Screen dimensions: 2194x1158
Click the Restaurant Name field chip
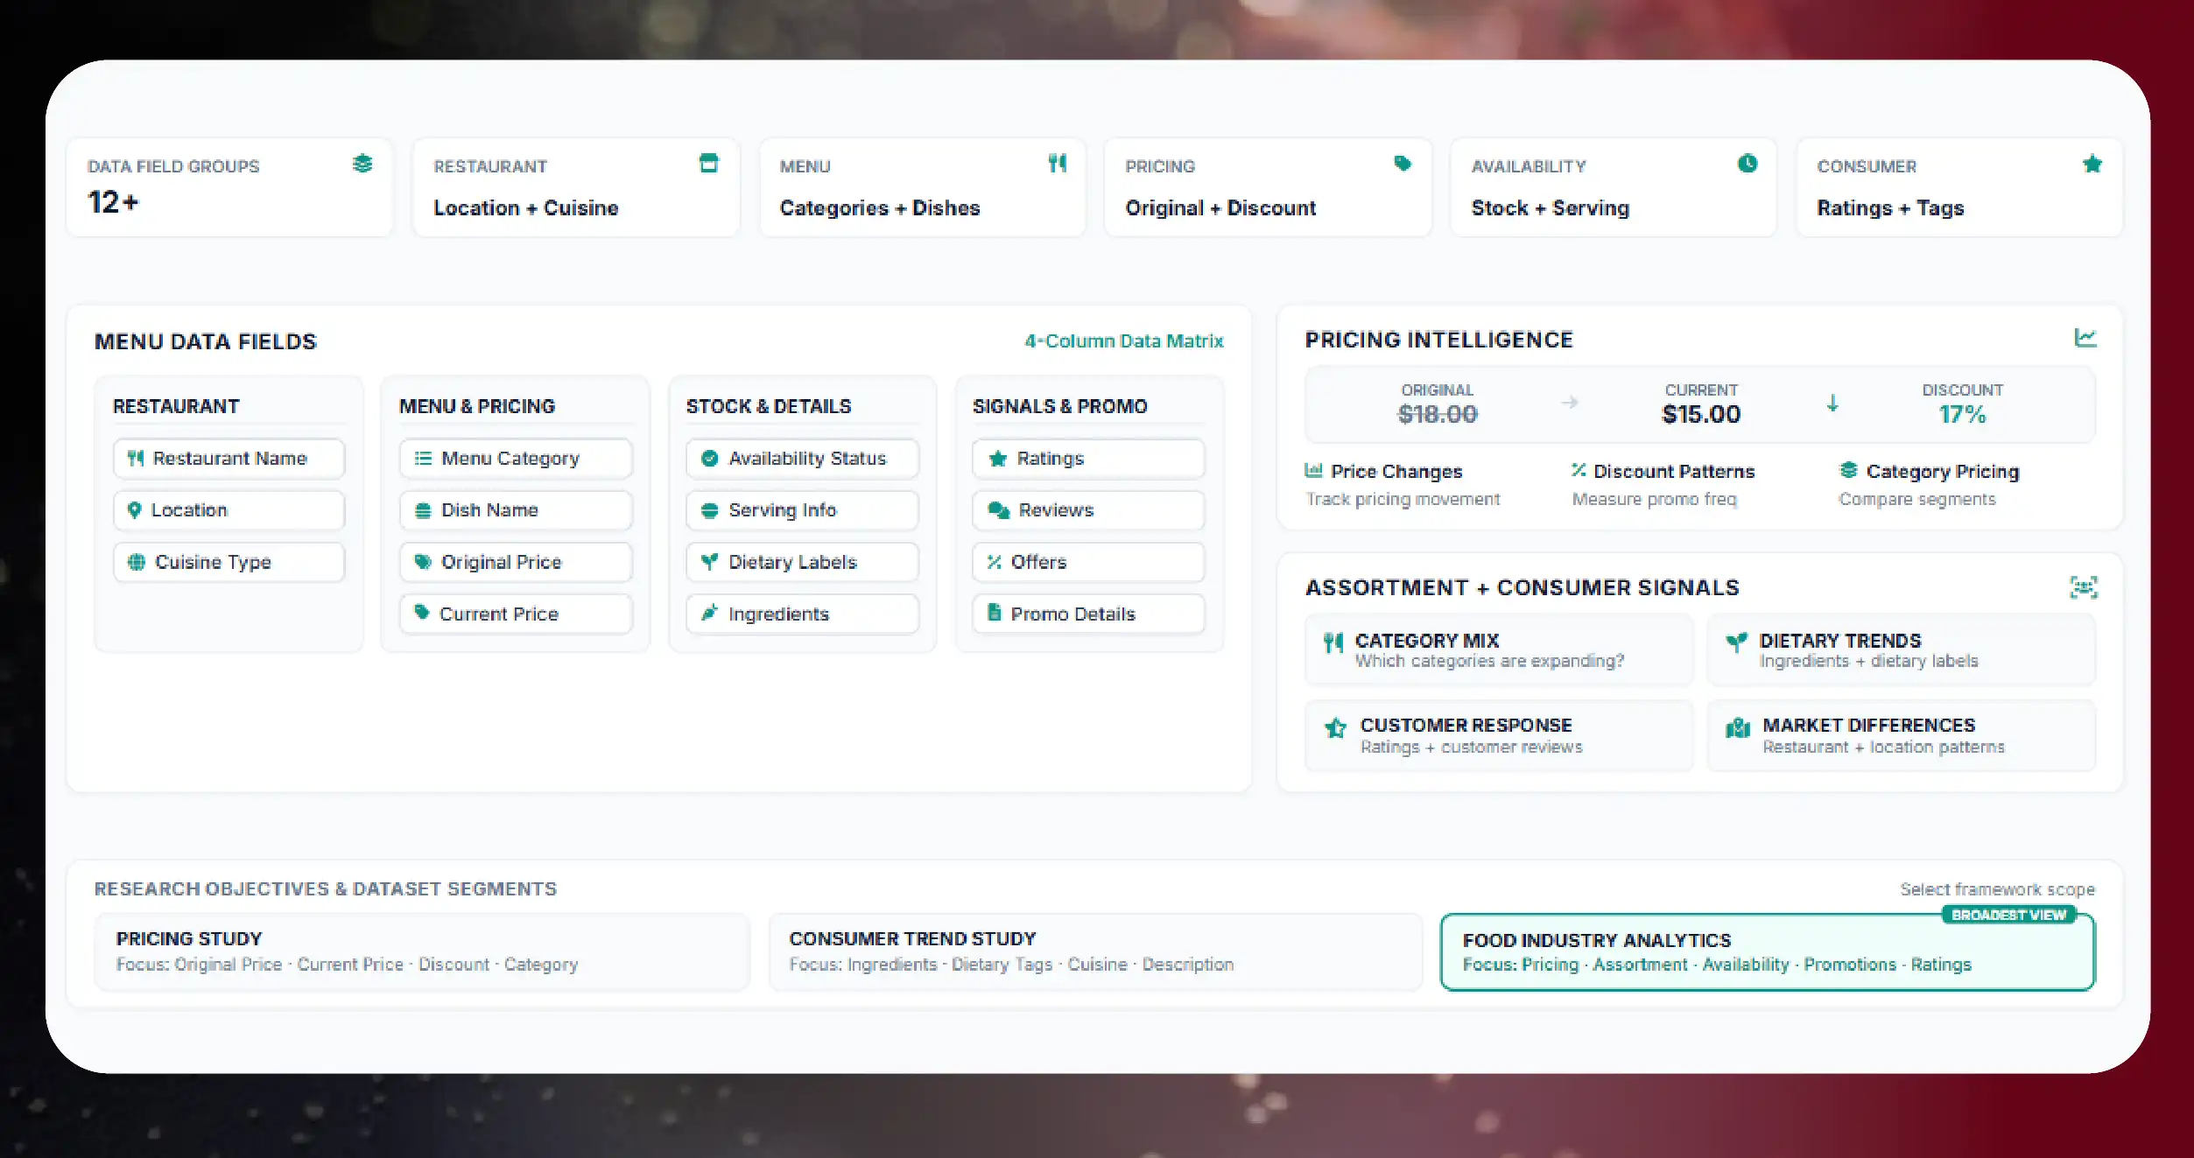click(x=229, y=459)
